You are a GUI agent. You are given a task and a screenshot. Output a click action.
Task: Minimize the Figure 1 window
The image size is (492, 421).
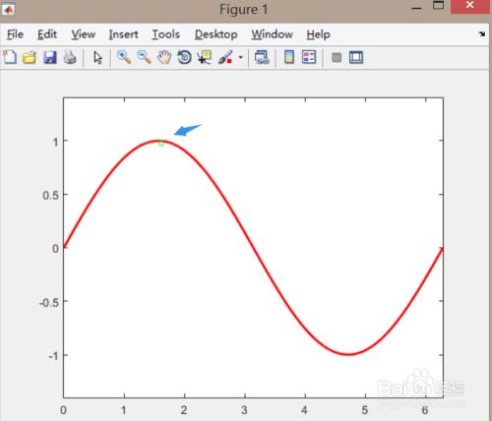[x=416, y=8]
